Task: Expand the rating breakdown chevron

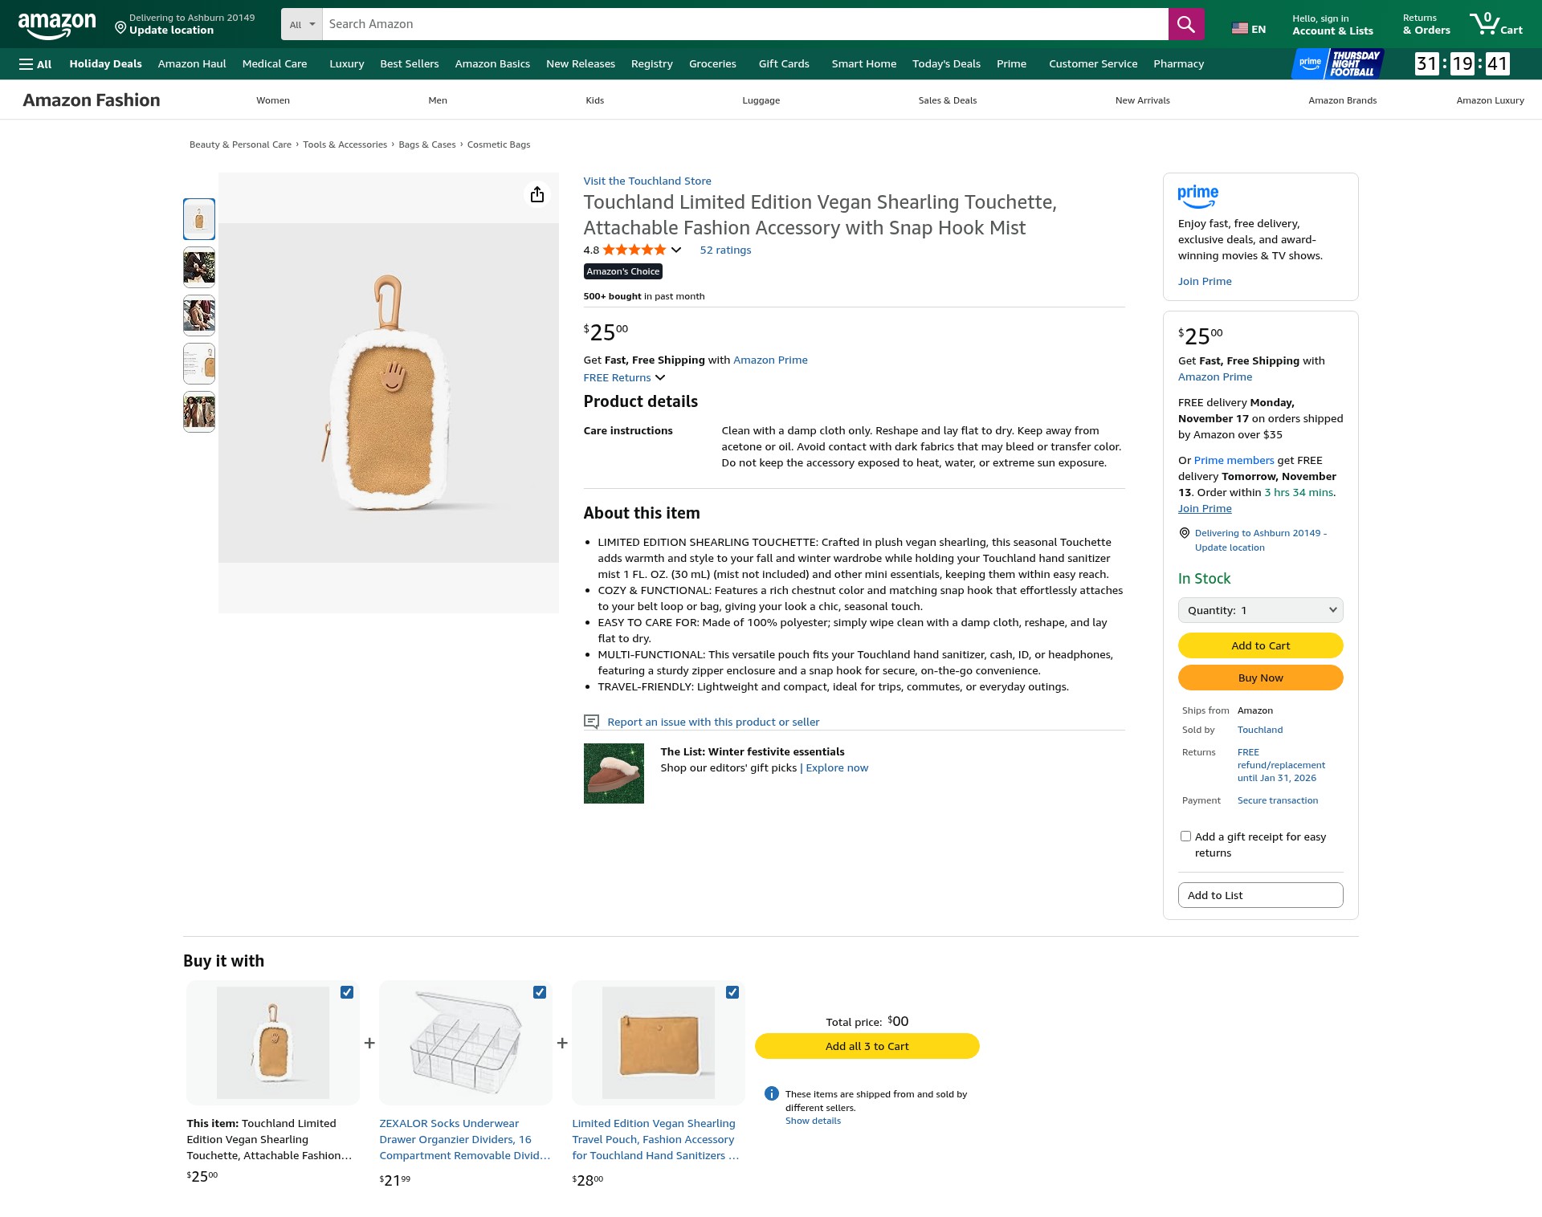Action: tap(676, 250)
